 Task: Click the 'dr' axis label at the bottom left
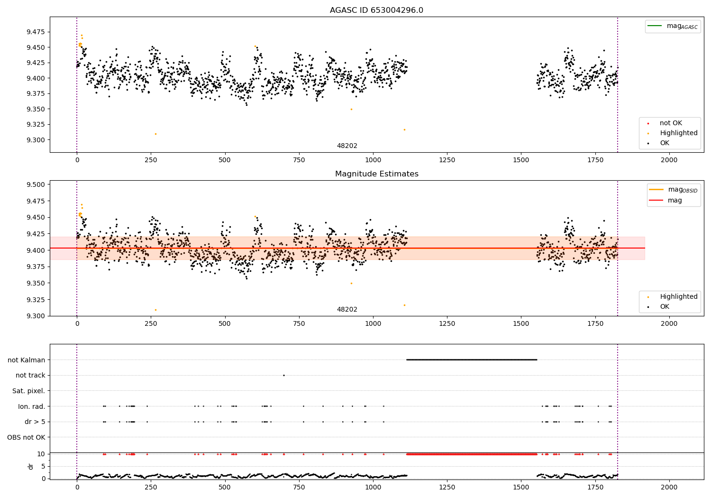(x=31, y=466)
